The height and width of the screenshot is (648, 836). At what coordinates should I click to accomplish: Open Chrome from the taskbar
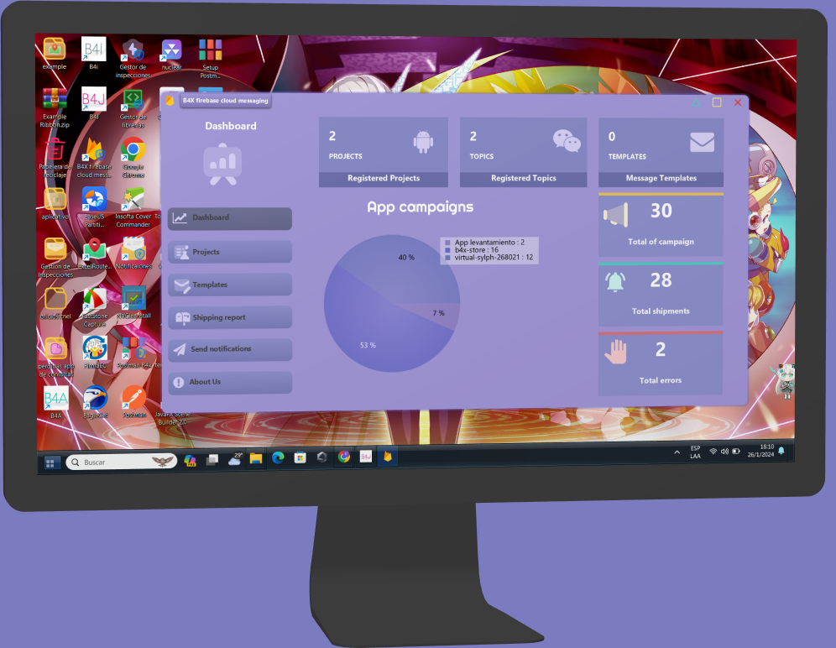coord(343,458)
